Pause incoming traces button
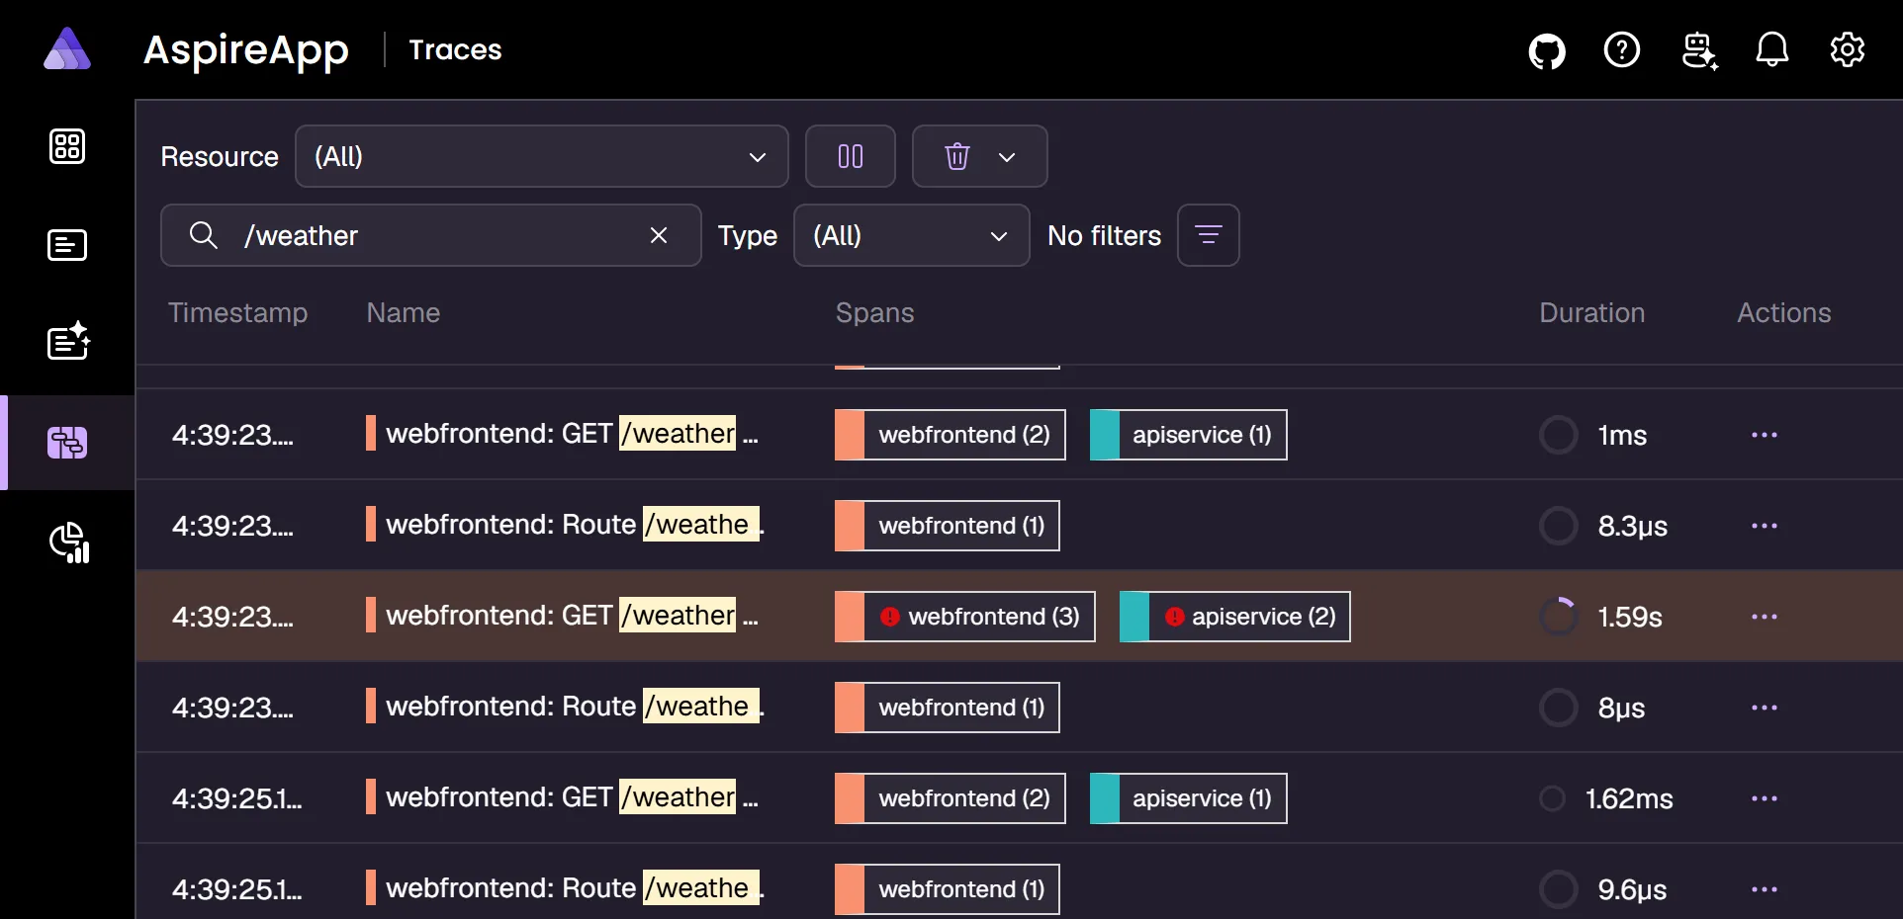Image resolution: width=1903 pixels, height=919 pixels. tap(851, 156)
